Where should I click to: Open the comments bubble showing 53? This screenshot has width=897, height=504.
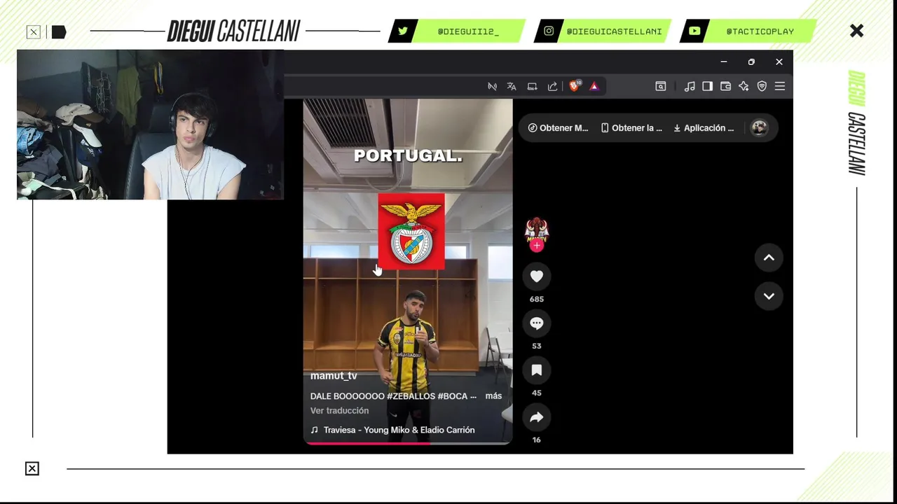[x=537, y=323]
